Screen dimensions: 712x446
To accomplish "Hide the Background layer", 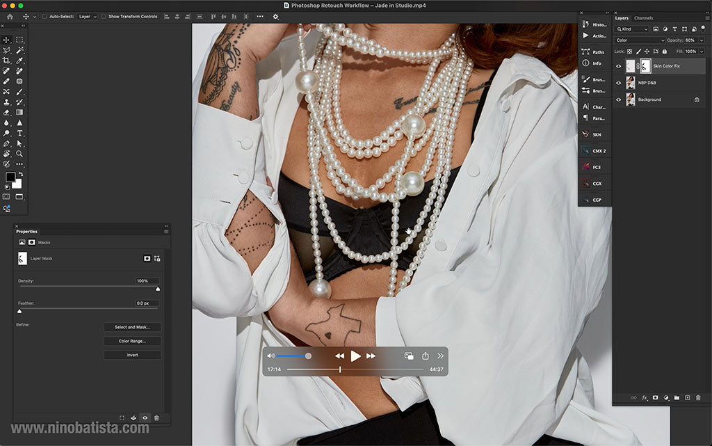I will pyautogui.click(x=619, y=99).
